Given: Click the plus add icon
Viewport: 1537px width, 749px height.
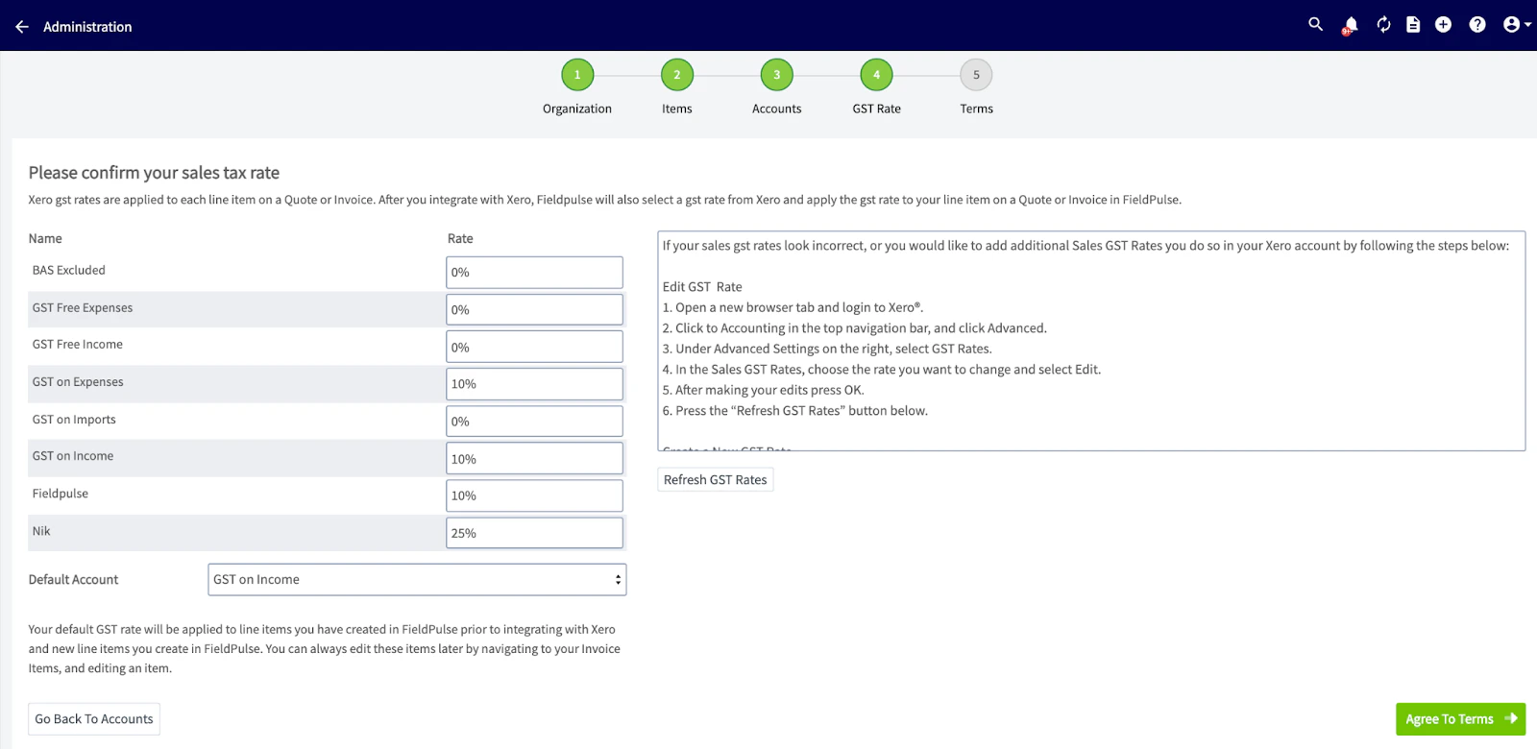Looking at the screenshot, I should point(1443,25).
